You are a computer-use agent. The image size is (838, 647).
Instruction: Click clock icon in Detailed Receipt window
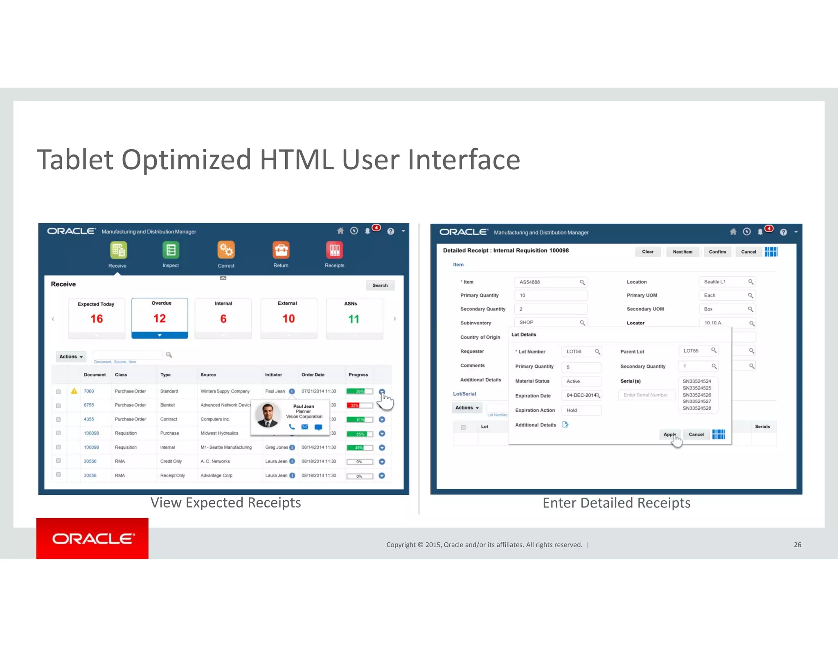747,232
